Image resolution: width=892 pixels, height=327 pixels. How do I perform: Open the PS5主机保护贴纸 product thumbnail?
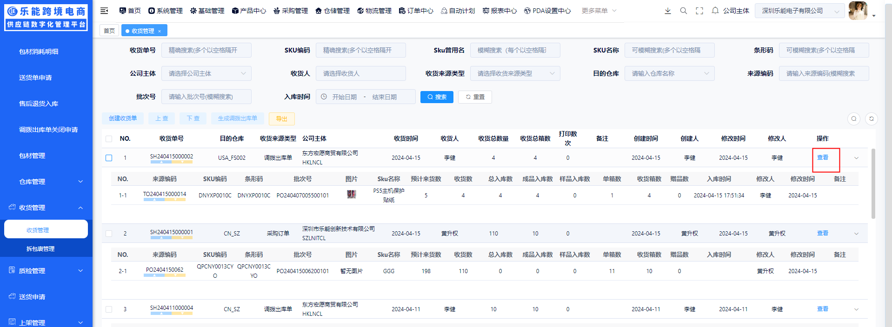coord(352,195)
